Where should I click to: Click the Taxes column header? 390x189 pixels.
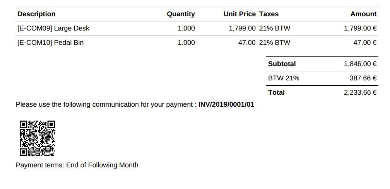point(269,14)
